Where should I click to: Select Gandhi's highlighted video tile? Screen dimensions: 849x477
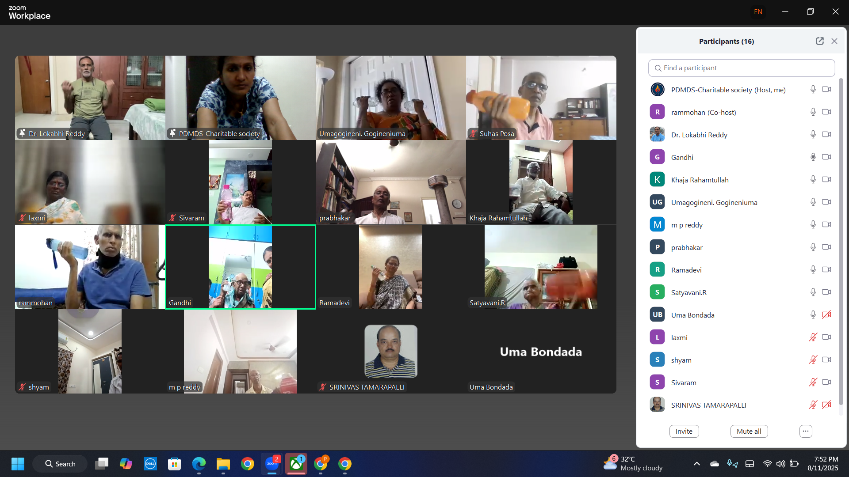pyautogui.click(x=241, y=267)
